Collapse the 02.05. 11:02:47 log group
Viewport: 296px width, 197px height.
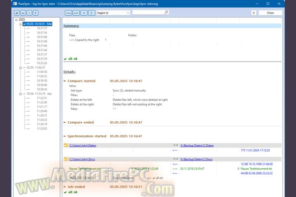21,68
